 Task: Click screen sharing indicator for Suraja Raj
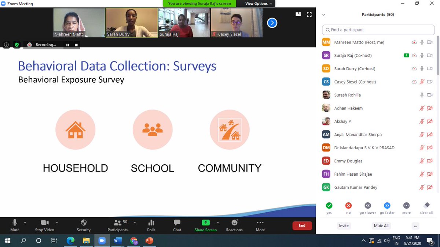[x=406, y=56]
